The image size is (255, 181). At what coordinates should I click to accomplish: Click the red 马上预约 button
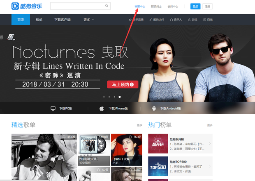click(x=123, y=85)
